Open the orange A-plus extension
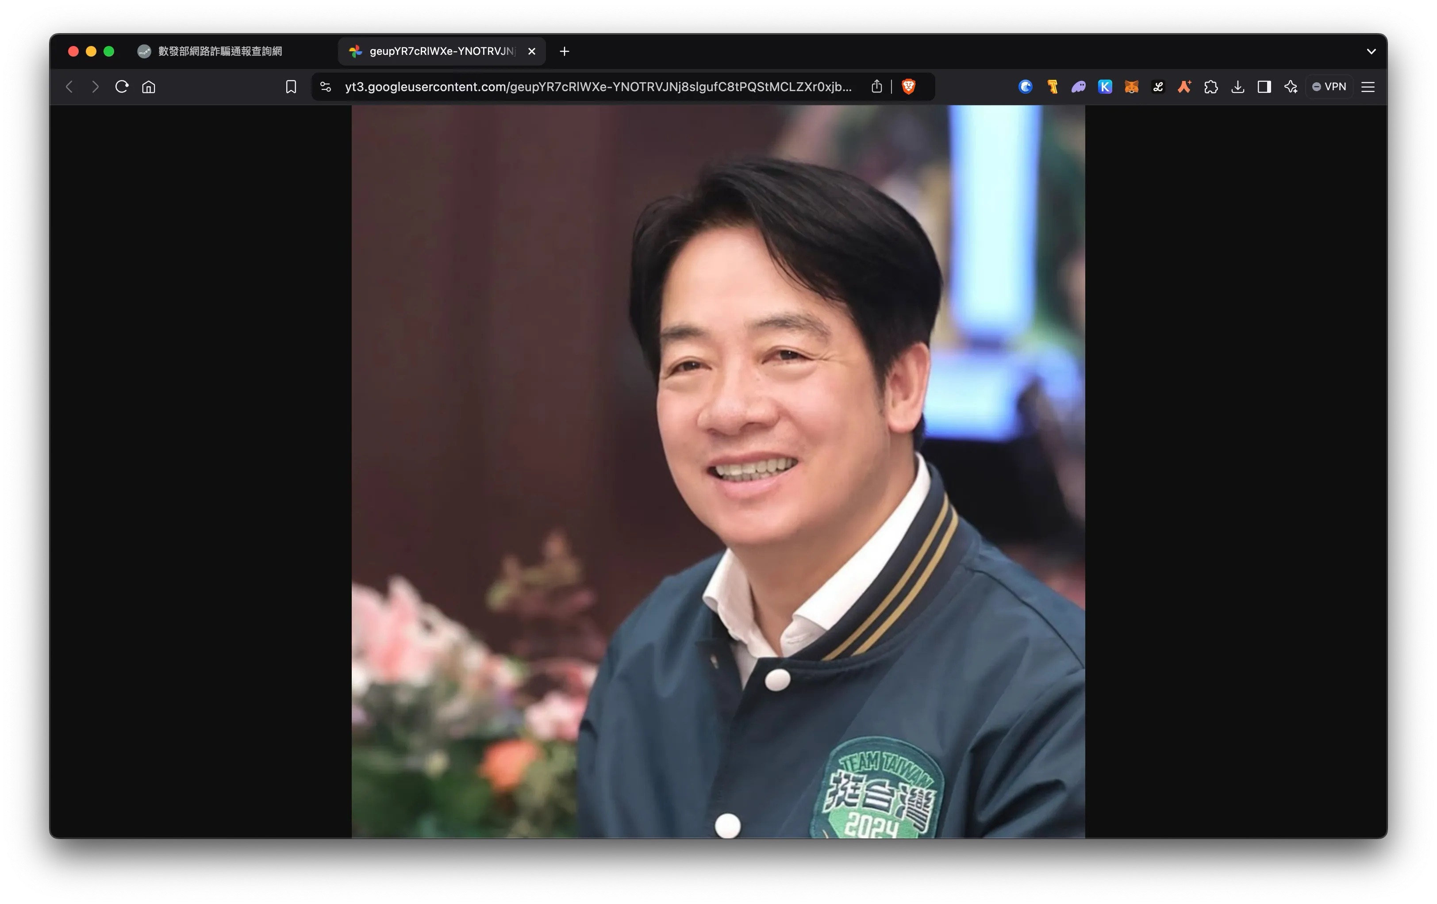 1184,87
